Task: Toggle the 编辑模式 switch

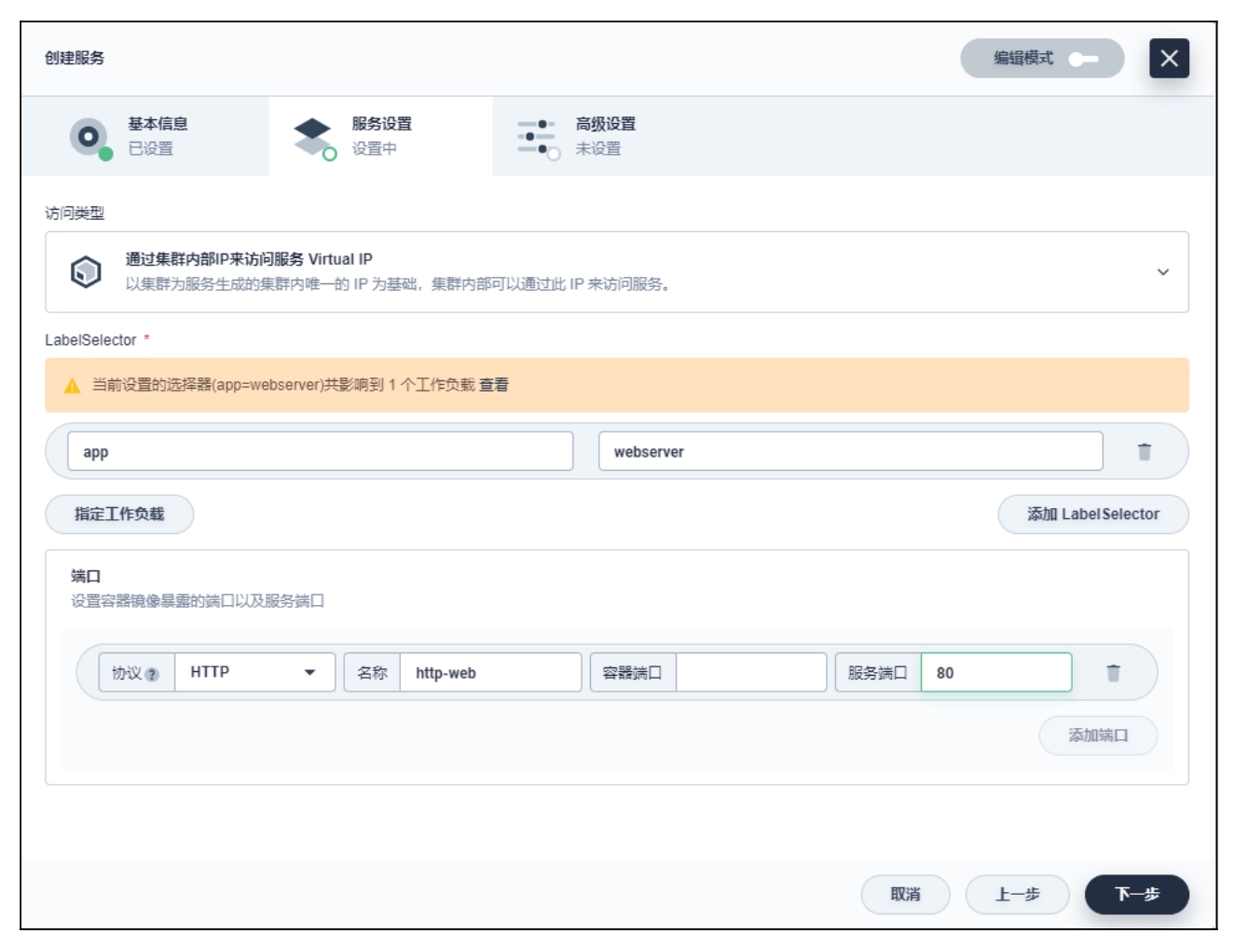Action: point(1083,59)
